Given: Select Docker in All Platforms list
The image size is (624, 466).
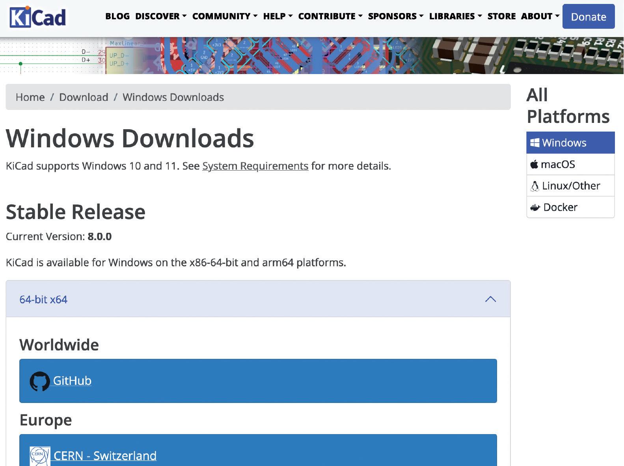Looking at the screenshot, I should (x=570, y=207).
